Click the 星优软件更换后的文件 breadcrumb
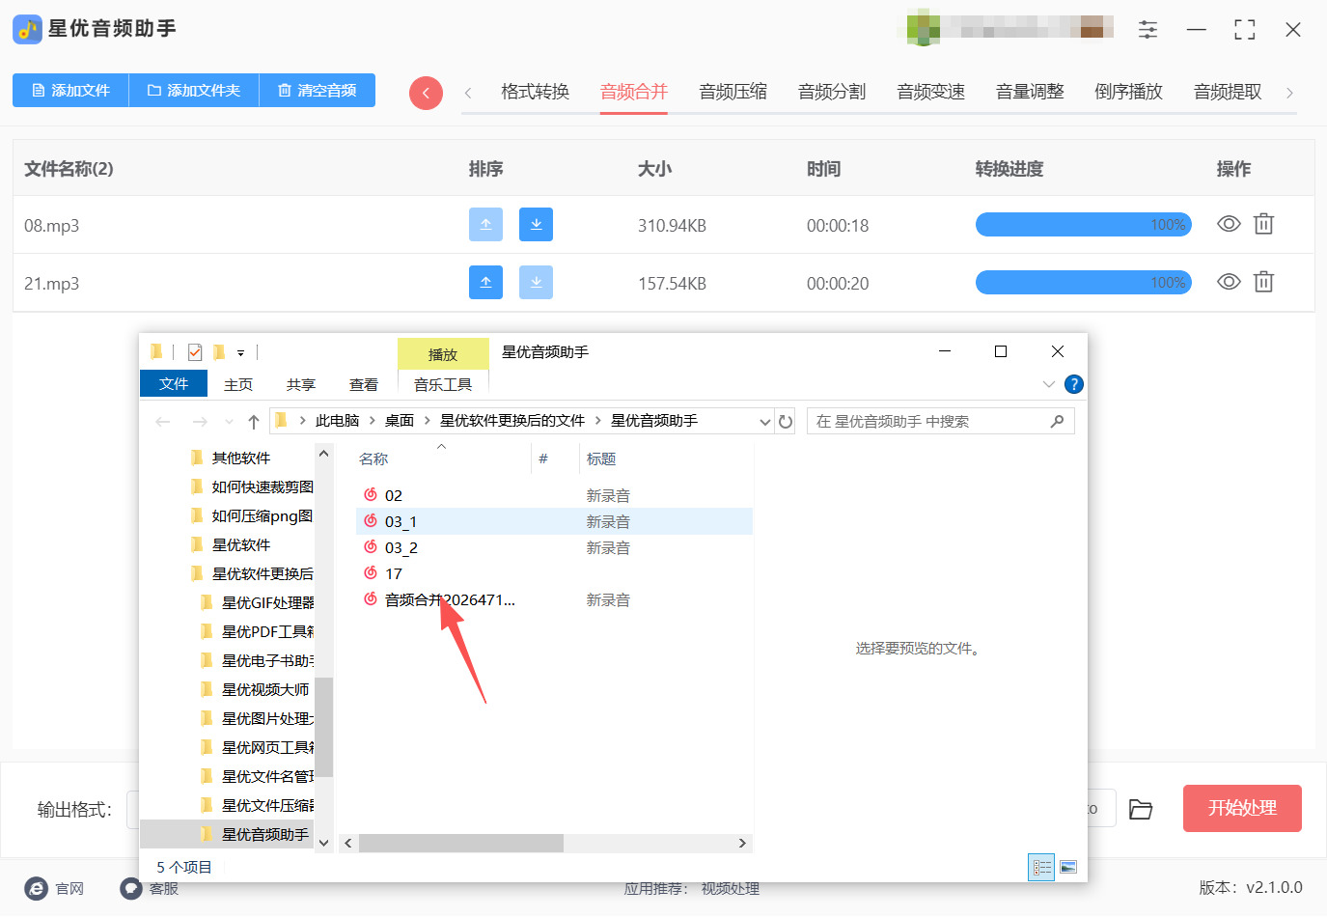Image resolution: width=1327 pixels, height=917 pixels. coord(512,421)
